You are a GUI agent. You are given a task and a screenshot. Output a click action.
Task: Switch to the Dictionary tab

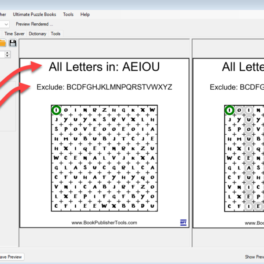pos(37,33)
